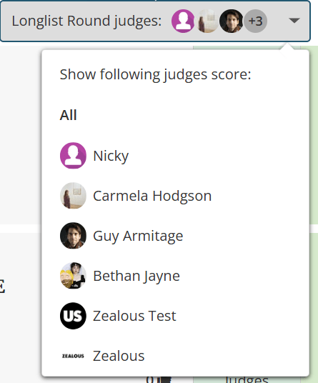Choose Zealous judge name entry
This screenshot has width=318, height=383.
coord(119,356)
